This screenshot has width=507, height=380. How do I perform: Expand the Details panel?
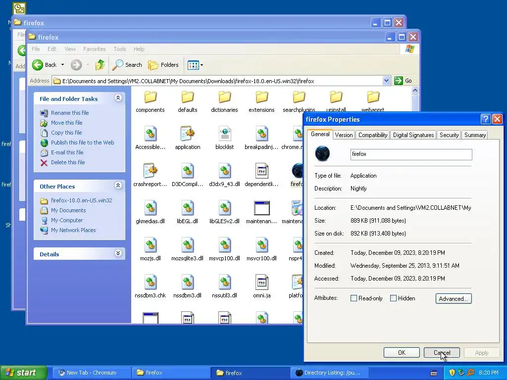pos(118,253)
